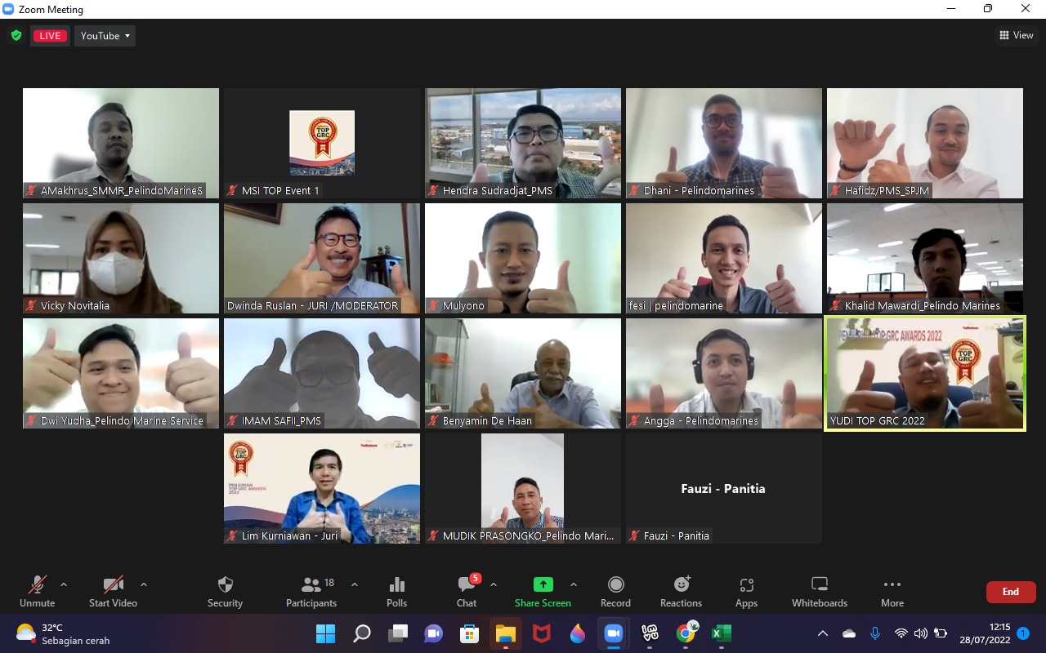
Task: Turn on camera with Start Video
Action: pyautogui.click(x=113, y=592)
